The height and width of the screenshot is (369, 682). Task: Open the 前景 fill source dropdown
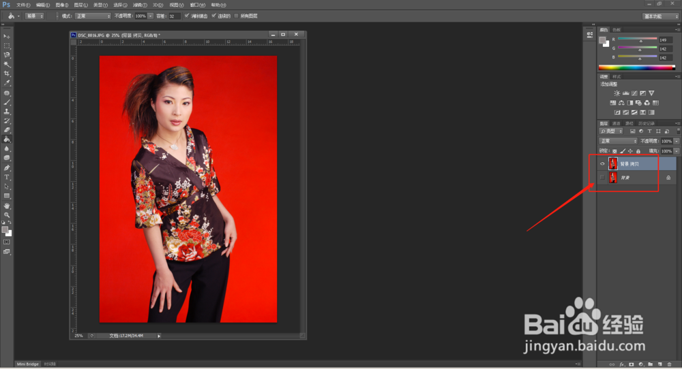(x=34, y=16)
